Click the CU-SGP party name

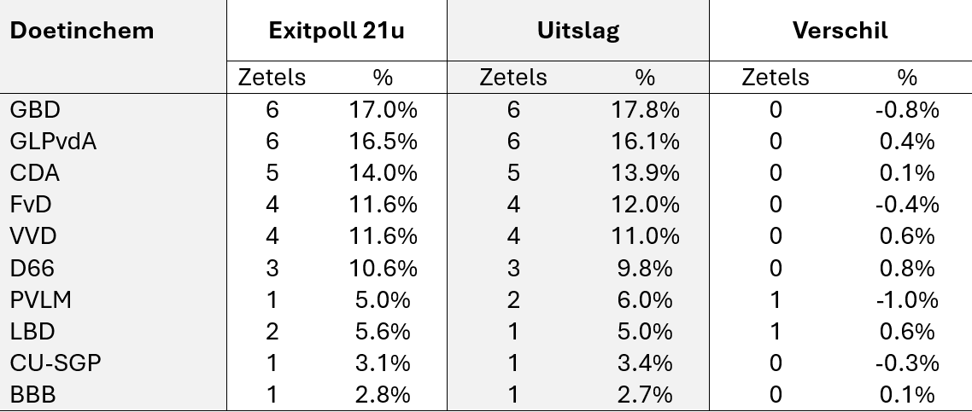(x=56, y=363)
